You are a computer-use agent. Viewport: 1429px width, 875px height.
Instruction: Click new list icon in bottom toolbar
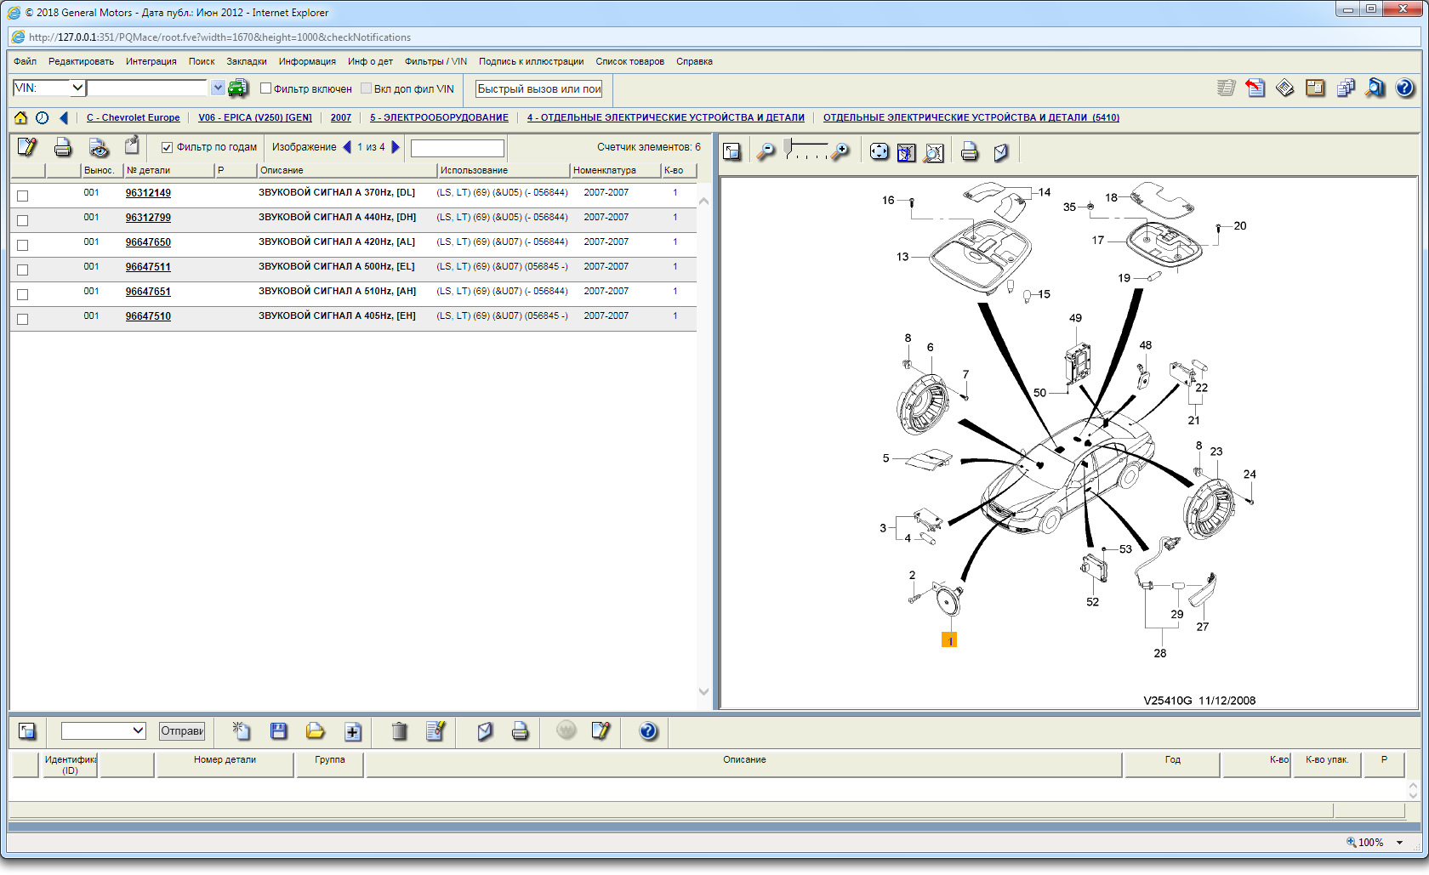coord(241,730)
